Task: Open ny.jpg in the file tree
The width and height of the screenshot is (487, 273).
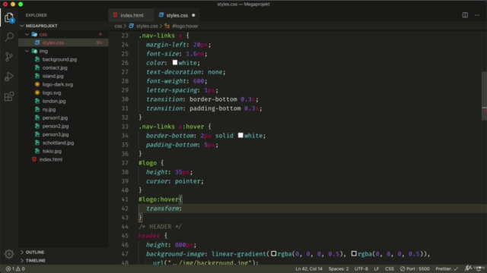Action: click(x=49, y=109)
